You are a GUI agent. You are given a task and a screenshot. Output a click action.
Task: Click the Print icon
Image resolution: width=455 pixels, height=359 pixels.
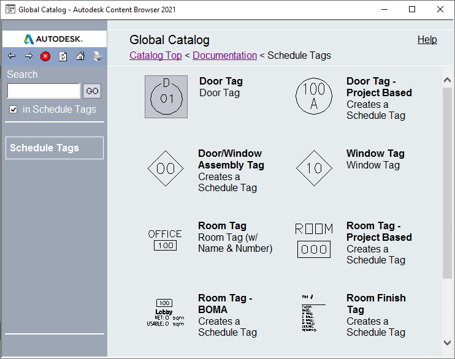97,56
